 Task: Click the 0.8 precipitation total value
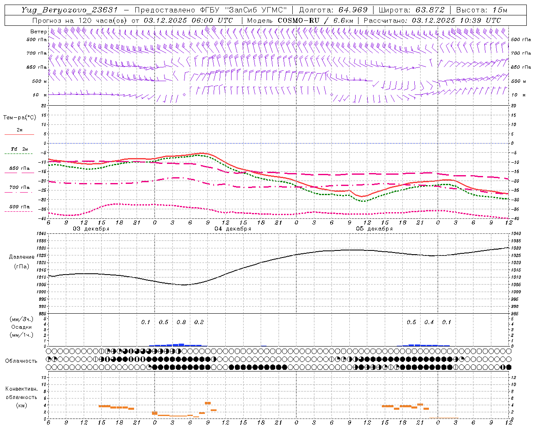click(x=181, y=322)
